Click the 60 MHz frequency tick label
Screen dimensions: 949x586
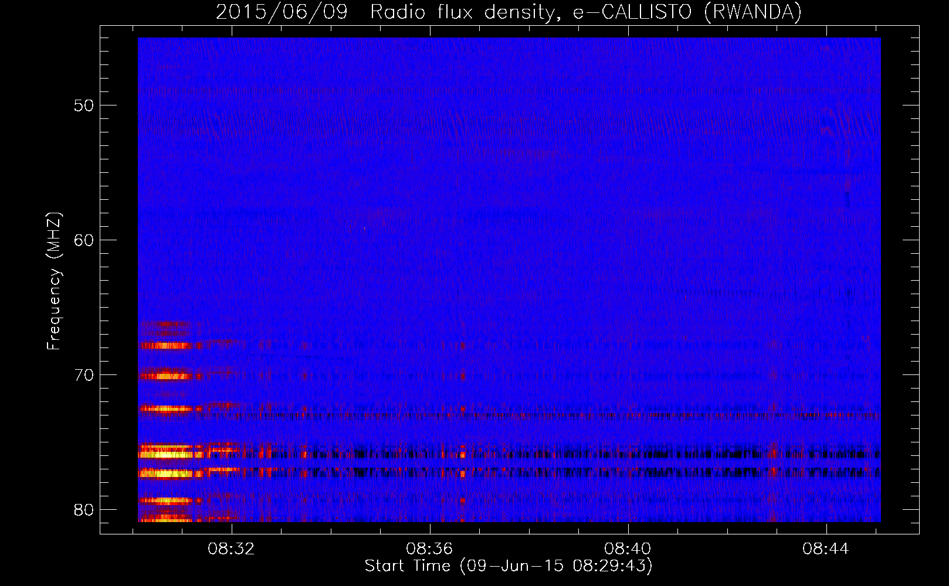click(84, 240)
